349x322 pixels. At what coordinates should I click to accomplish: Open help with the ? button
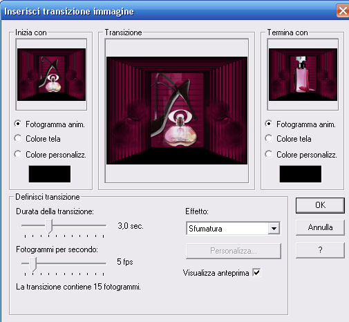(x=320, y=250)
